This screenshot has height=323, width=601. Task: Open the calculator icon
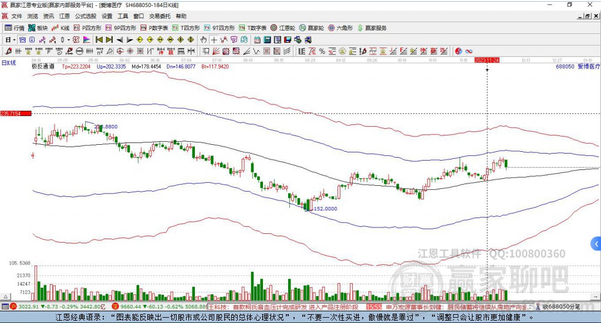267,40
